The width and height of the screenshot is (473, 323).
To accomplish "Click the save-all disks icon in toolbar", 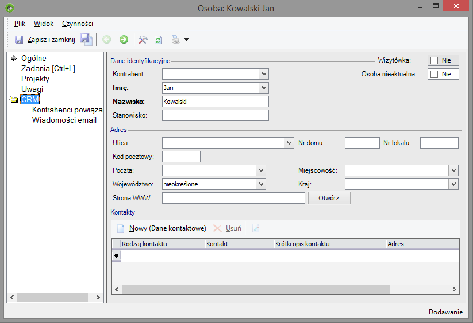I will click(x=86, y=40).
